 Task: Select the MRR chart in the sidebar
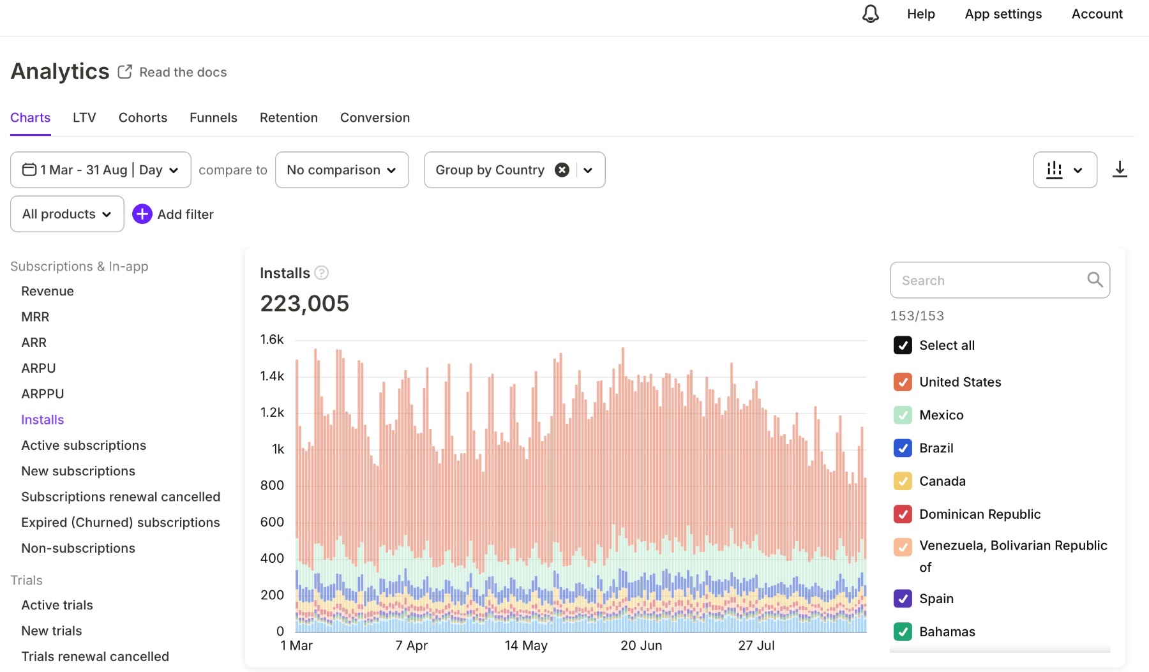tap(35, 317)
